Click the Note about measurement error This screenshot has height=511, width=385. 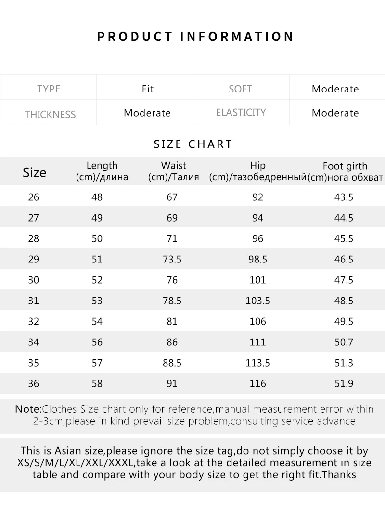tap(194, 415)
